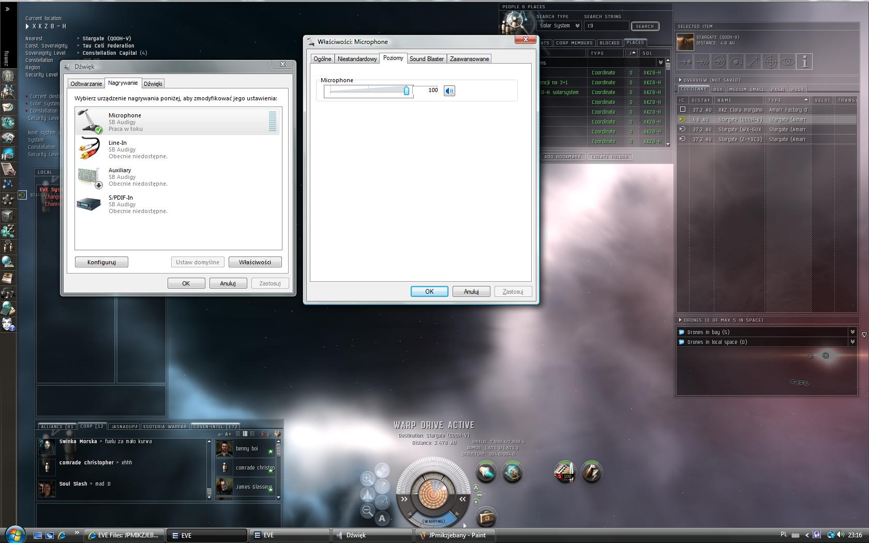Select the S/PDIF-In recording device

click(178, 204)
